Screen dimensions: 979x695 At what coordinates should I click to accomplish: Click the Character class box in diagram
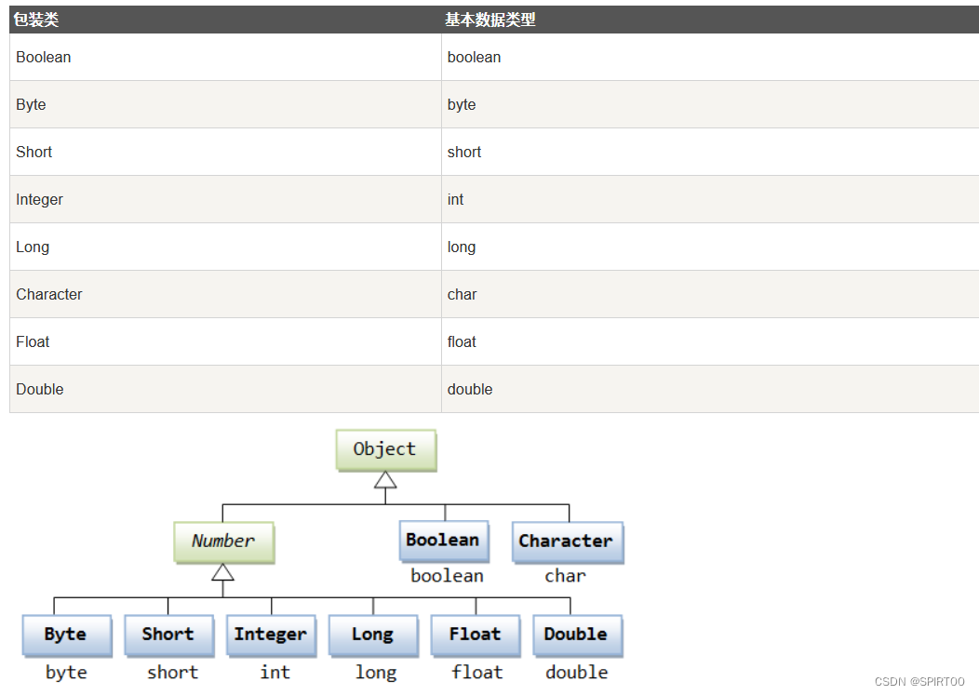point(568,542)
